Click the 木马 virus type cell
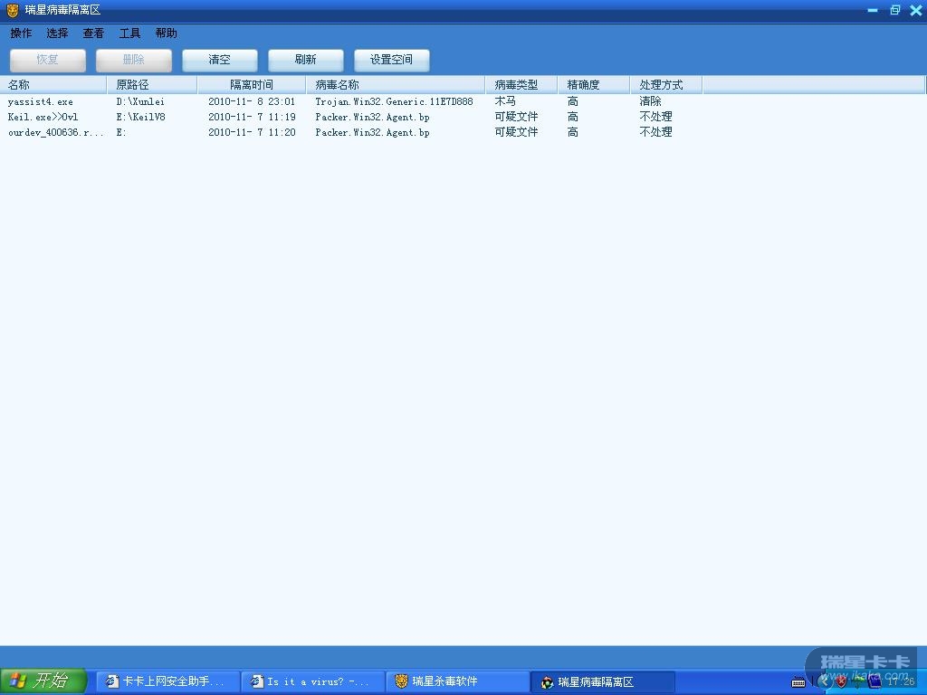 click(505, 101)
